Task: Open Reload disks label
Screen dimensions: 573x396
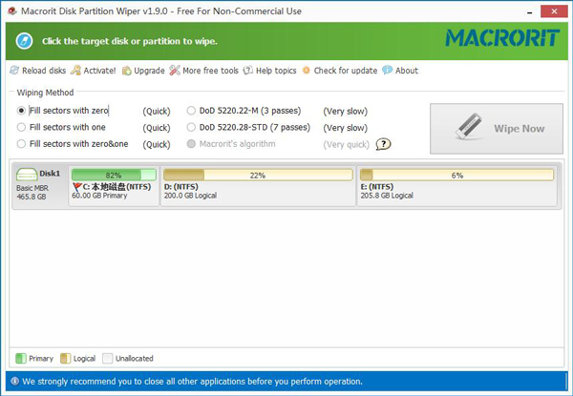Action: 44,71
